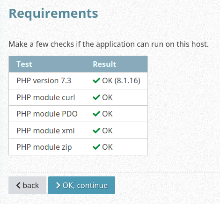This screenshot has height=204, width=220.
Task: Select the text 'PHP version 7.3'
Action: [x=44, y=80]
